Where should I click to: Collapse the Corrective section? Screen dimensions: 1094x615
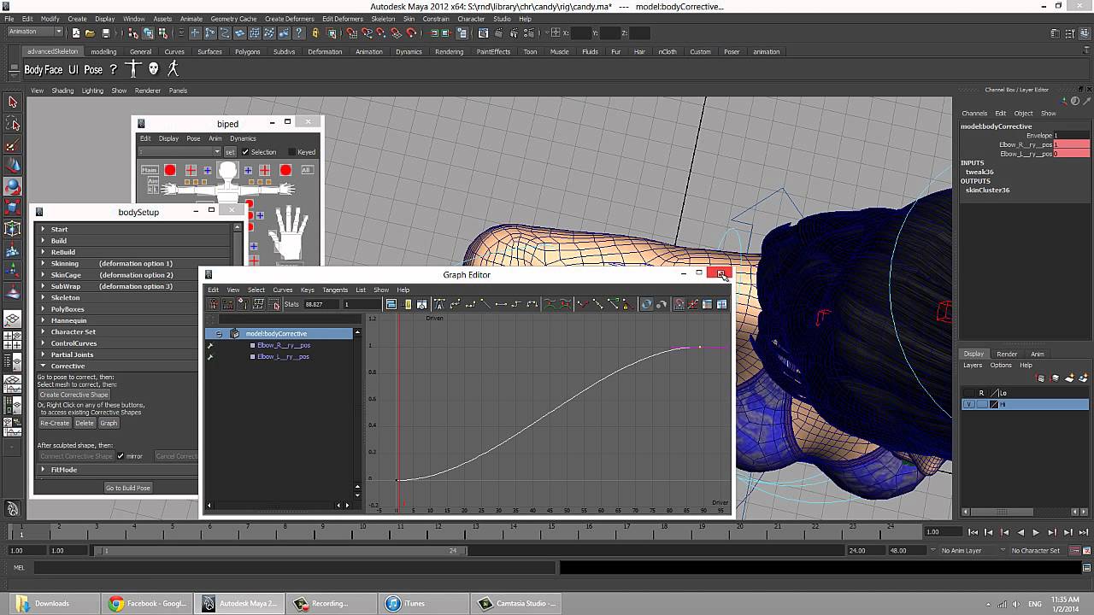(x=43, y=366)
